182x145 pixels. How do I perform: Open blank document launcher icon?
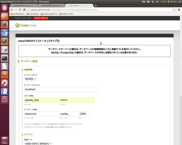[5, 66]
